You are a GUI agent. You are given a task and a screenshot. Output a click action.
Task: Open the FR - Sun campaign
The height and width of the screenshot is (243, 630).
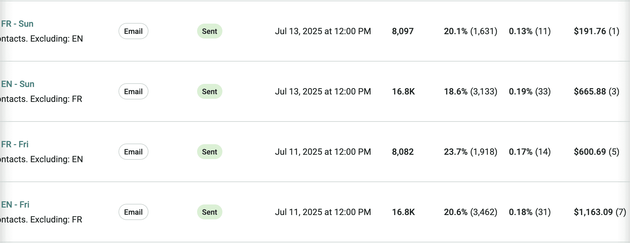tap(17, 24)
